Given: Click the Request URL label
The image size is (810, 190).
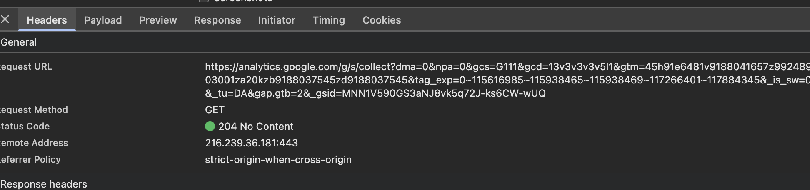Looking at the screenshot, I should click(26, 67).
